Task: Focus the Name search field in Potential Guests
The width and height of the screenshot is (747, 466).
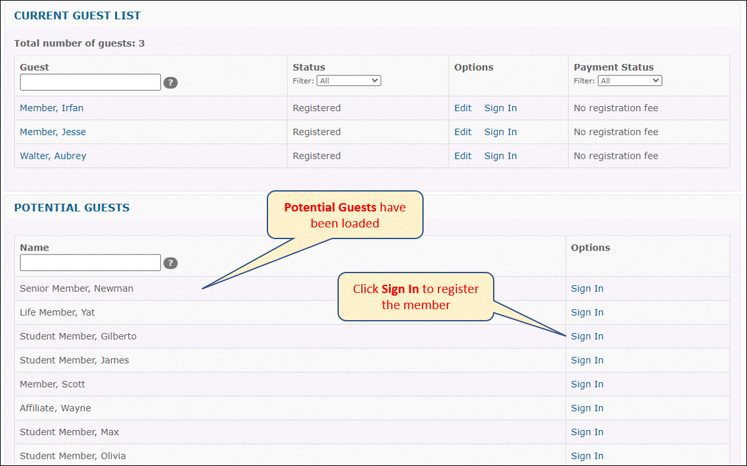Action: [x=91, y=262]
